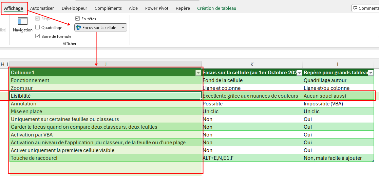The width and height of the screenshot is (379, 176).
Task: Click the Focus sur la cellule icon
Action: [x=78, y=28]
